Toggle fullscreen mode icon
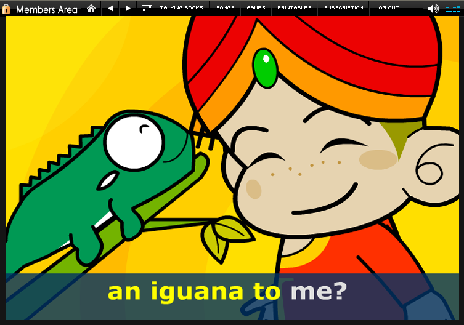Viewport: 464px width, 325px height. (147, 8)
